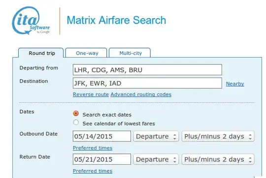The height and width of the screenshot is (178, 266).
Task: Click the Departing from label
Action: click(39, 68)
